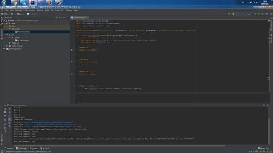
Task: Click collapse all icon in Project panel
Action: tap(60, 17)
